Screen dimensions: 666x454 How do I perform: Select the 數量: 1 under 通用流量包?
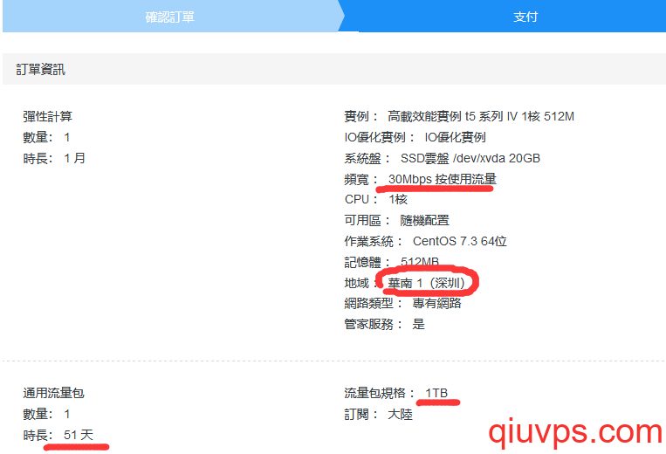[46, 414]
